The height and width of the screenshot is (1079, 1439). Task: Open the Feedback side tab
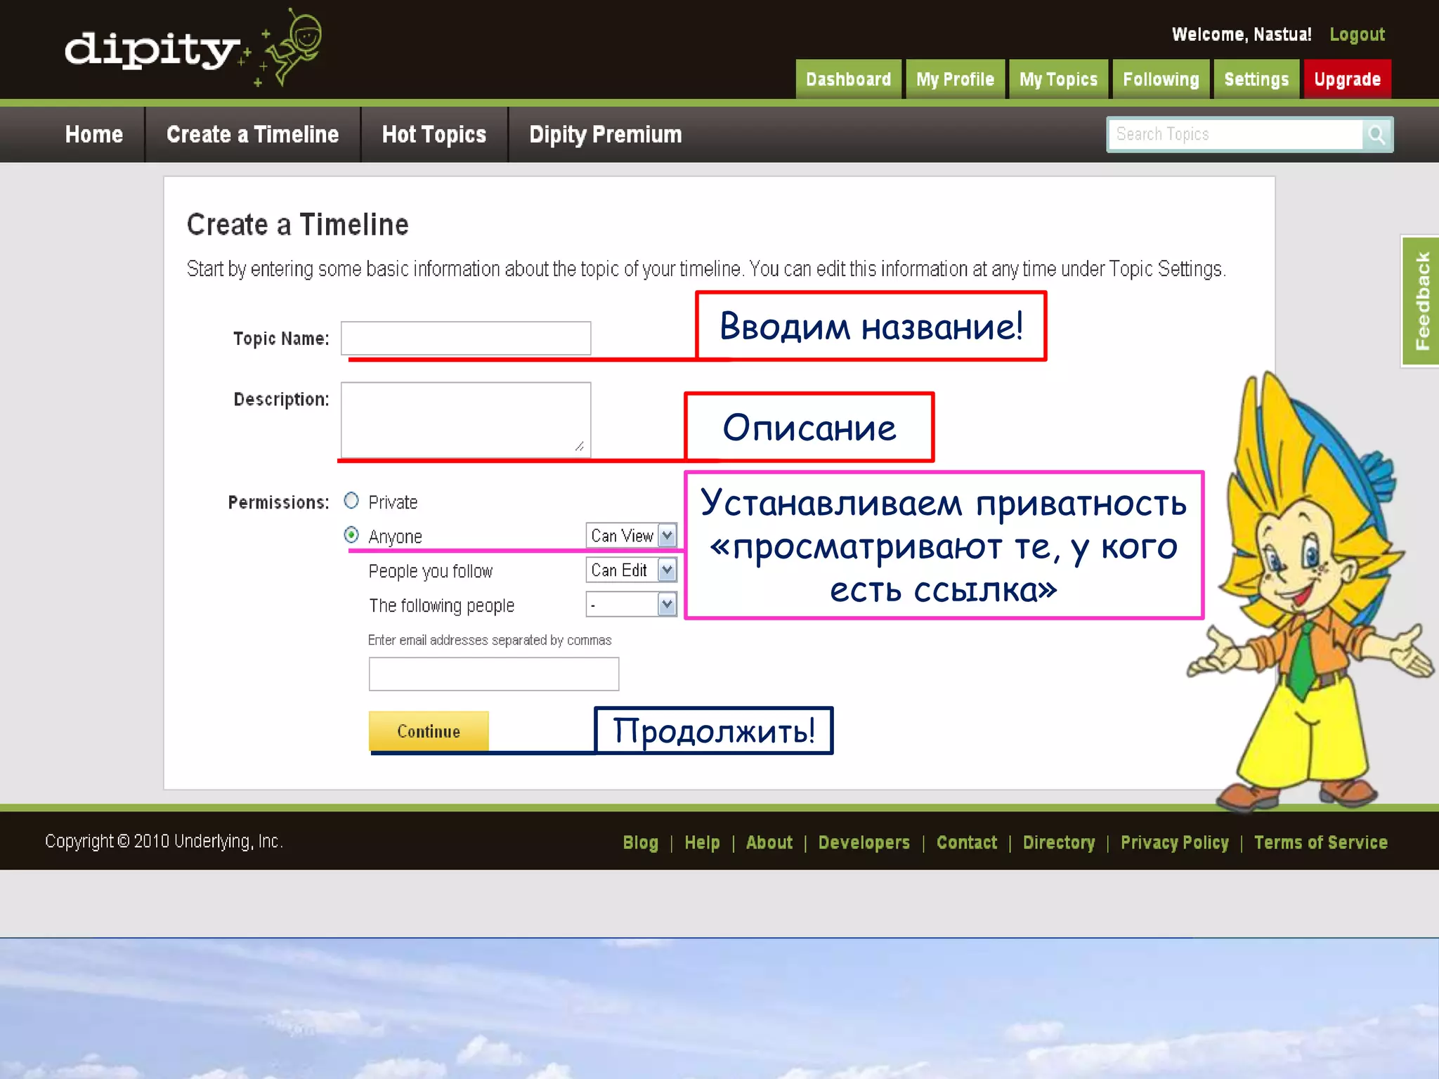point(1420,301)
